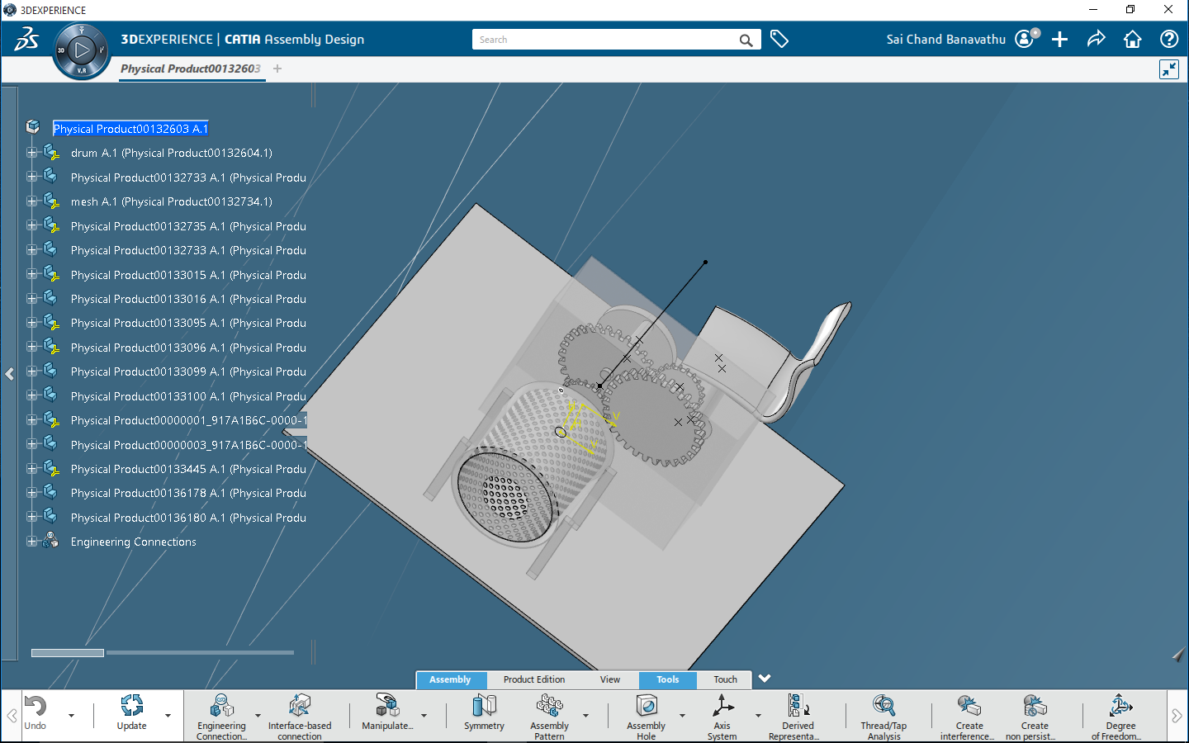Expand Physical Product00136180 A.1 node

click(31, 517)
